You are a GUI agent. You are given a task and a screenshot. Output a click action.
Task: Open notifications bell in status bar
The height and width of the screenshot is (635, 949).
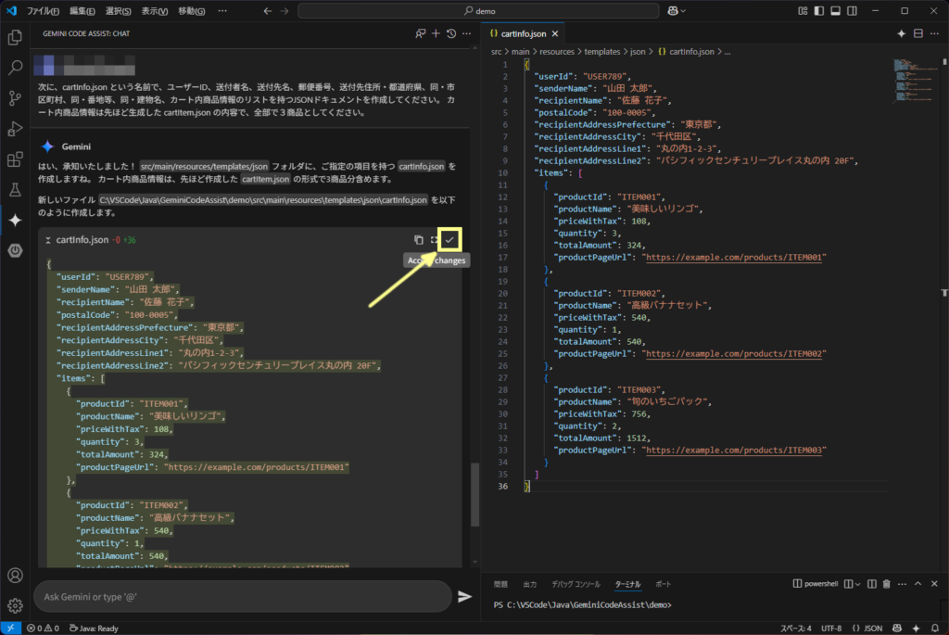[935, 629]
